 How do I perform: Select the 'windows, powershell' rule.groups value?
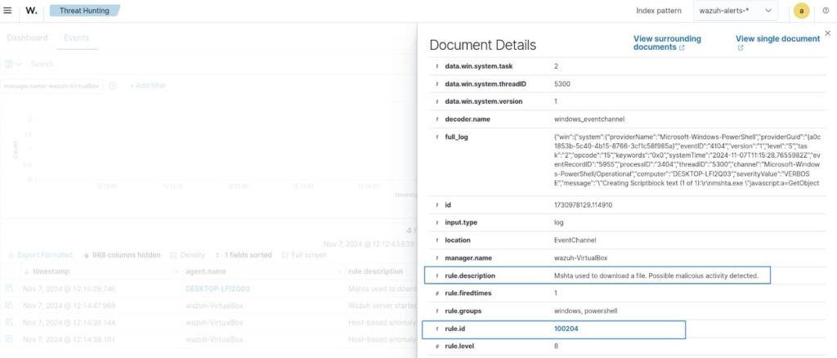(x=585, y=311)
